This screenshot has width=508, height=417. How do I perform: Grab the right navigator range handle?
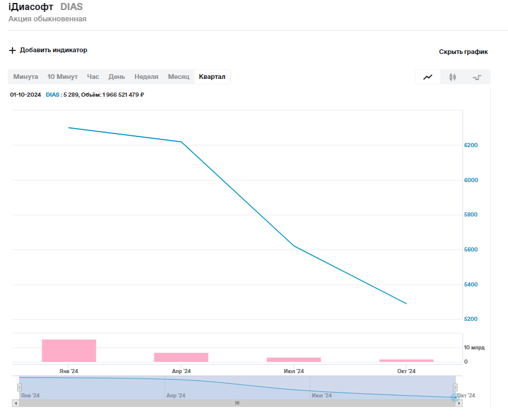(455, 387)
